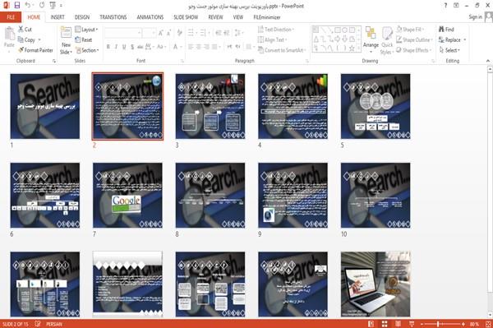Image resolution: width=493 pixels, height=328 pixels.
Task: Open Clipboard pane dialog launcher
Action: 54,61
